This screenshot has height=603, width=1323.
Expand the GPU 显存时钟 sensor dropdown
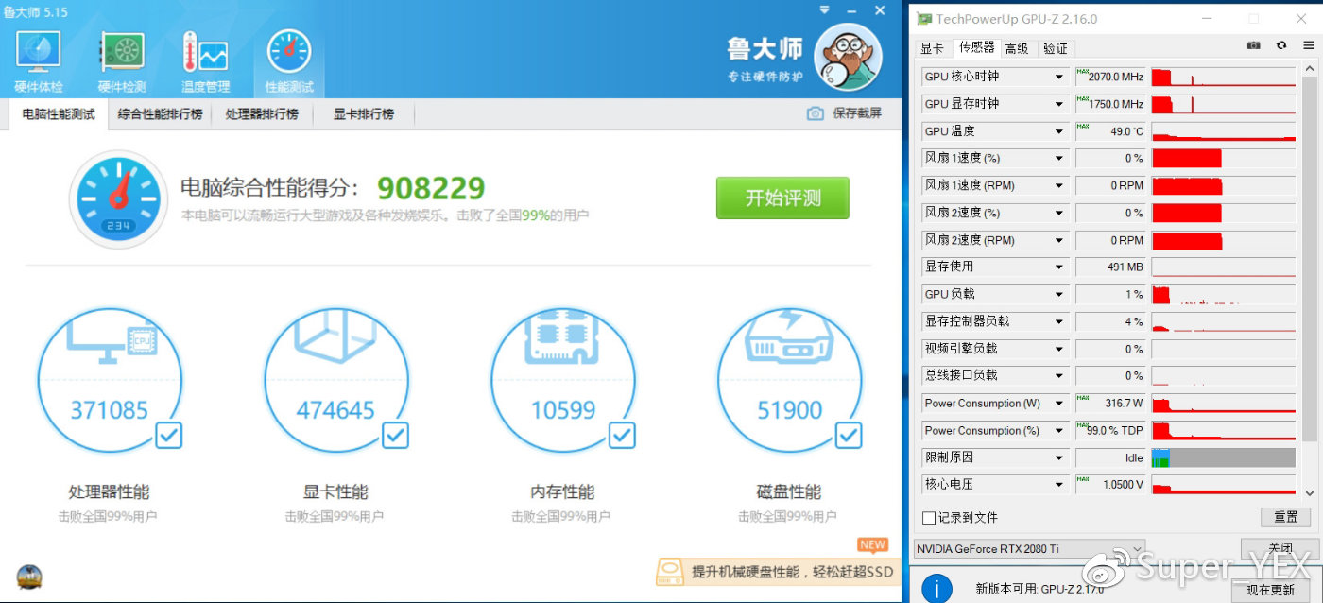point(1059,104)
